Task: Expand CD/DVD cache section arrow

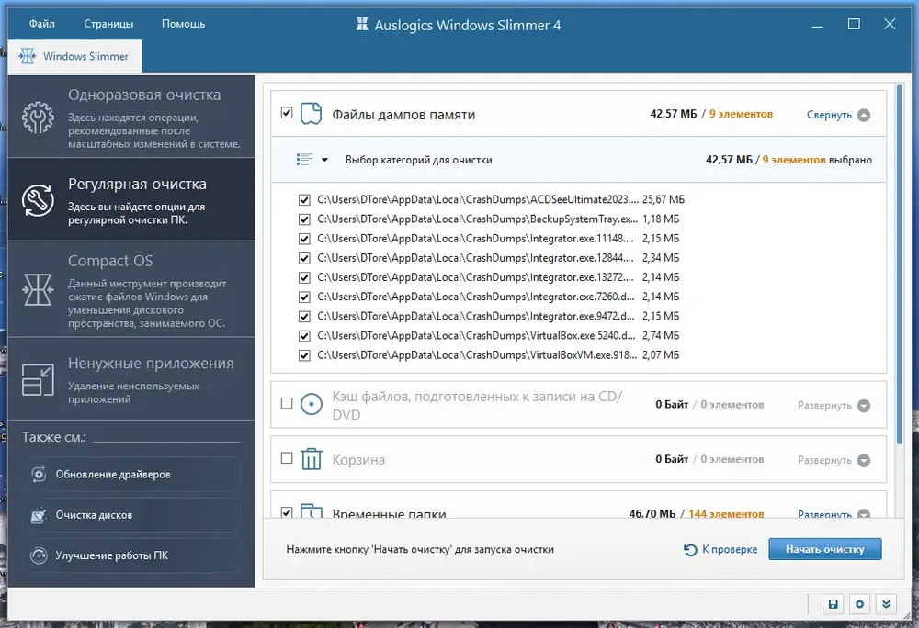Action: point(864,406)
